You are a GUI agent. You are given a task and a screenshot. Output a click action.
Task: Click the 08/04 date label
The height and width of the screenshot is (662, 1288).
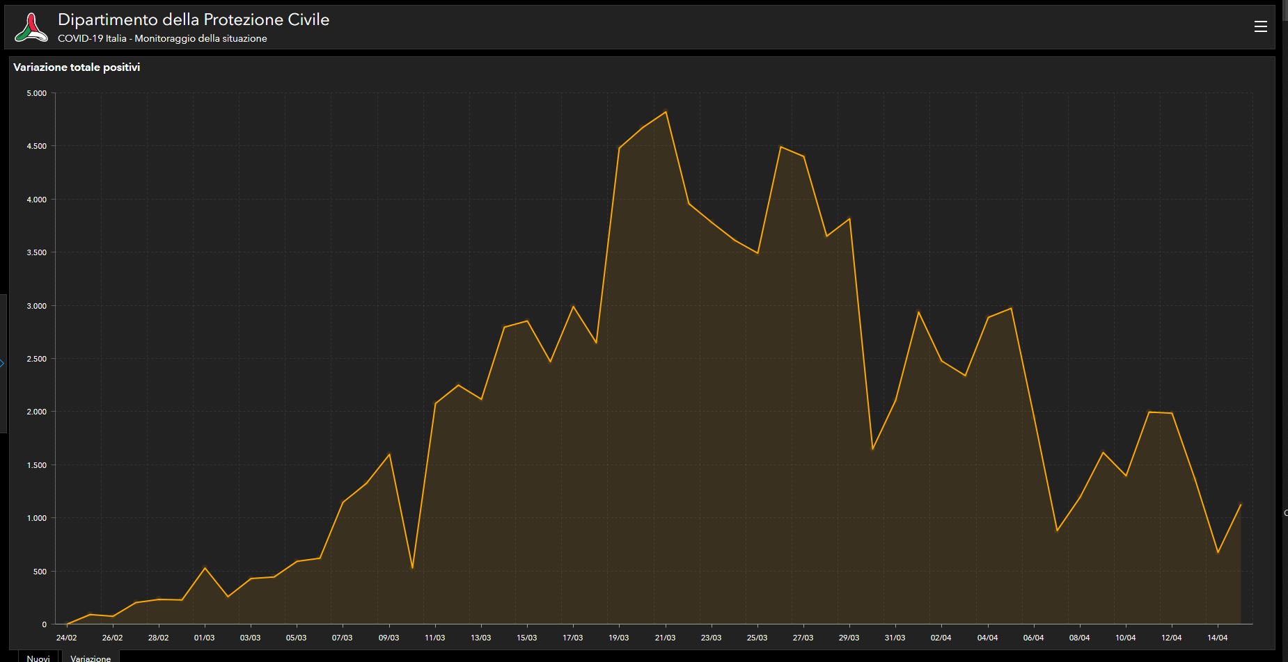coord(1079,638)
